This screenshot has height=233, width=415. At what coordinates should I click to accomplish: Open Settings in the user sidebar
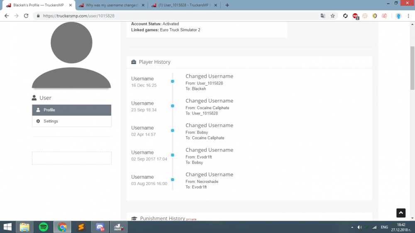[x=71, y=121]
